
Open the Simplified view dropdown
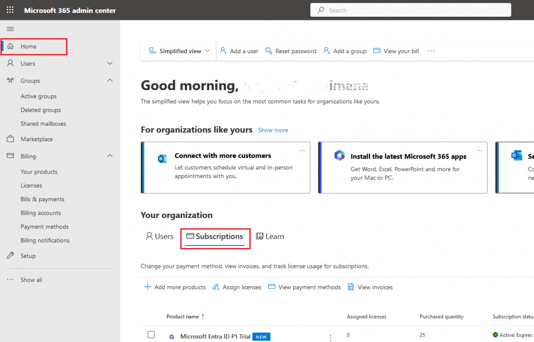pos(180,51)
